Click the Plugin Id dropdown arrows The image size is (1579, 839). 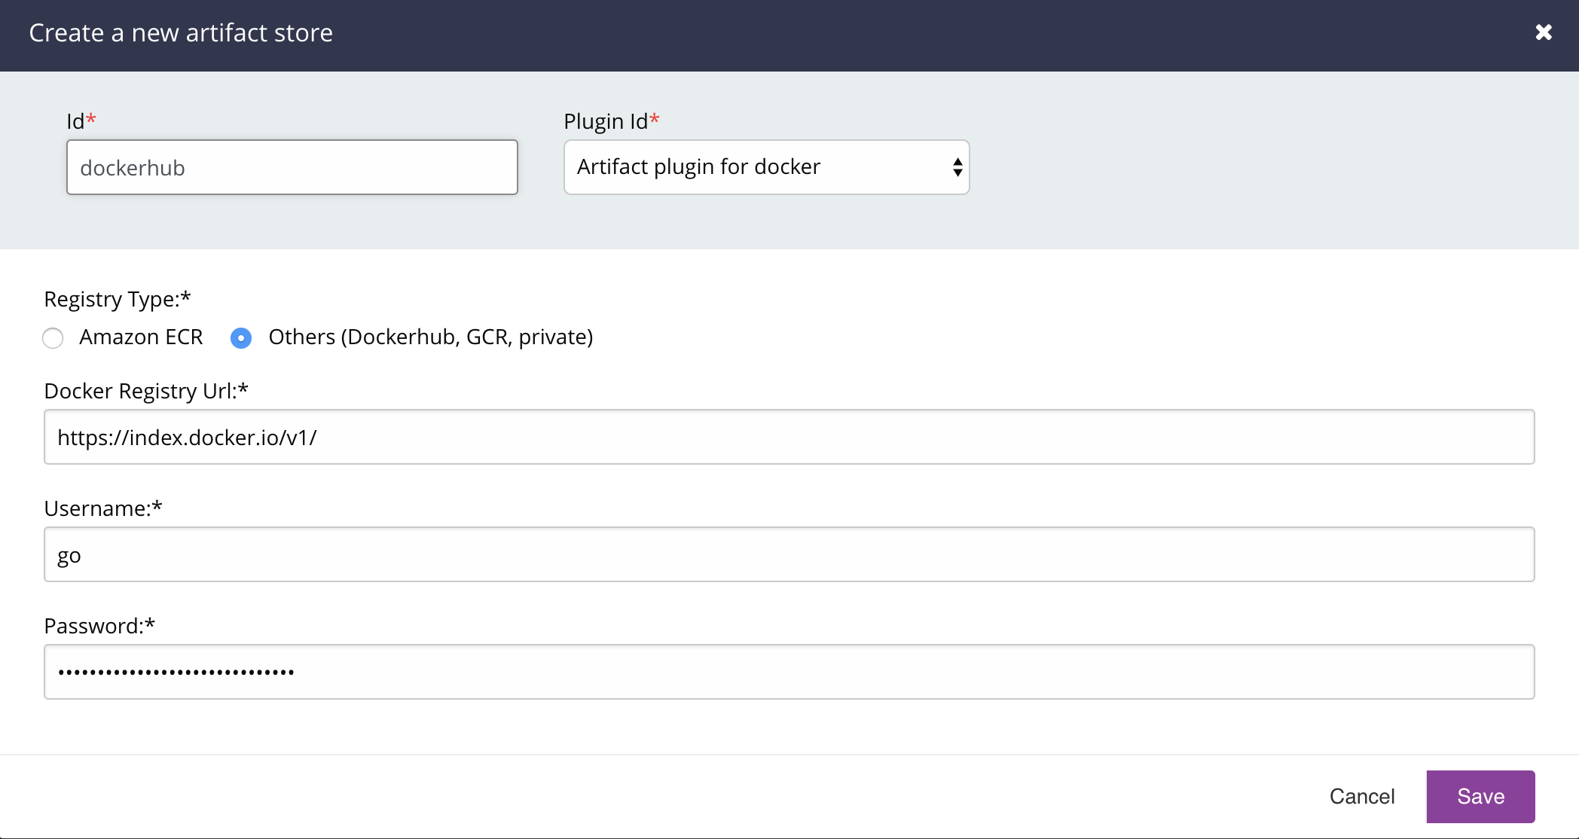957,167
